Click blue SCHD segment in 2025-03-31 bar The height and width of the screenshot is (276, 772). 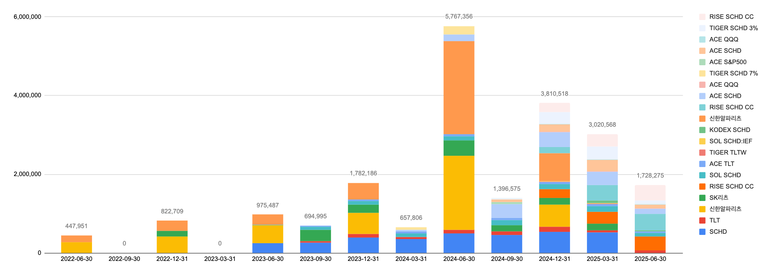(x=602, y=242)
